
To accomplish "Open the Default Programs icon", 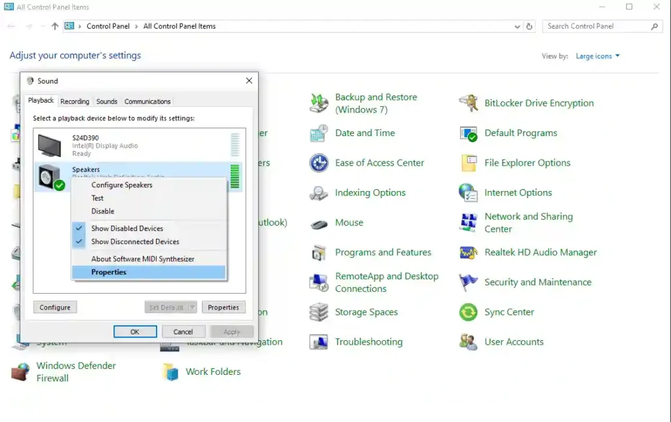I will [468, 133].
